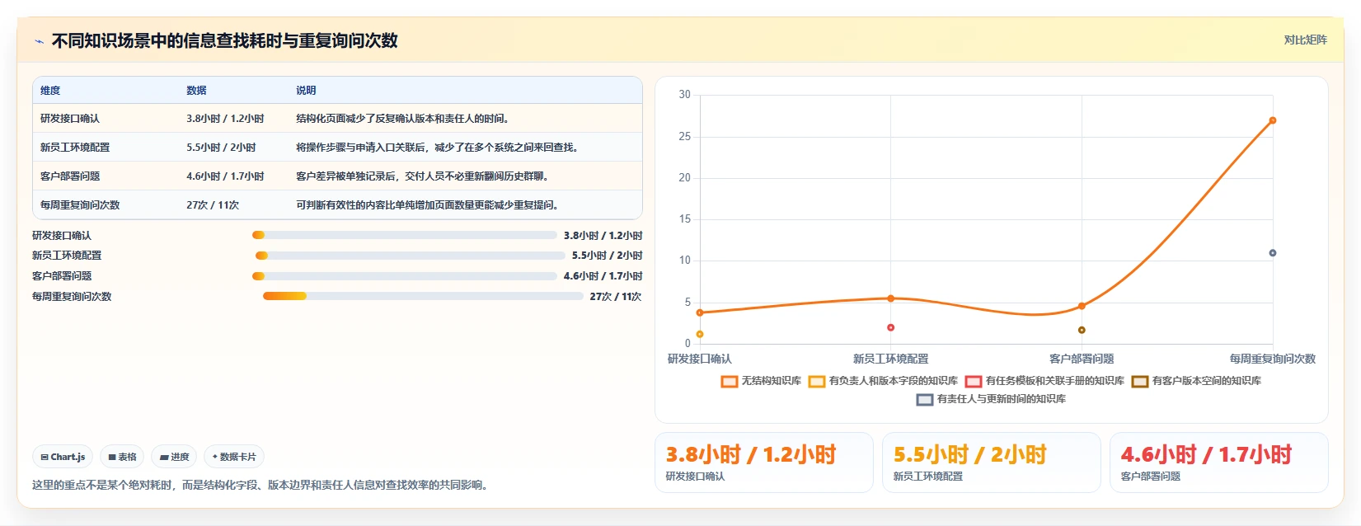Toggle legend item 有客户版本空间的知识库
The width and height of the screenshot is (1361, 526).
[x=1196, y=381]
